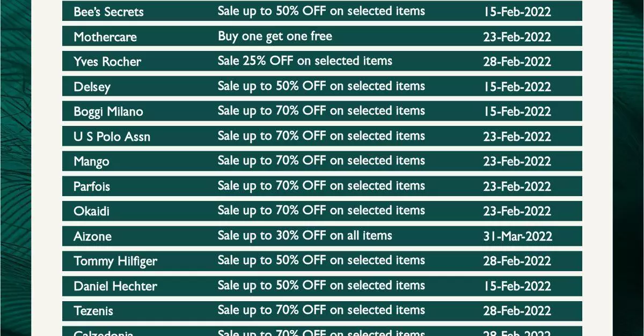Open the Mango brand entry
This screenshot has width=644, height=336.
click(x=91, y=161)
